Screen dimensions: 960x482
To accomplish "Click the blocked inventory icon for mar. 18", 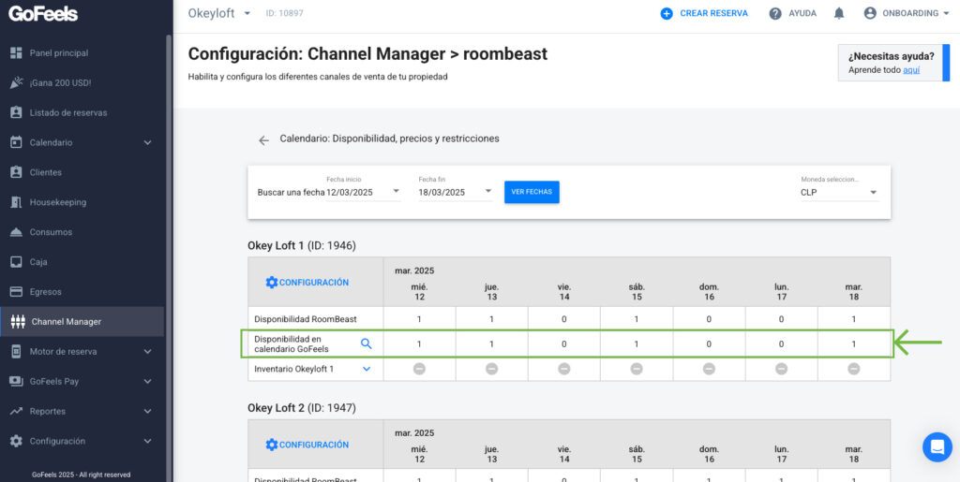I will 853,369.
